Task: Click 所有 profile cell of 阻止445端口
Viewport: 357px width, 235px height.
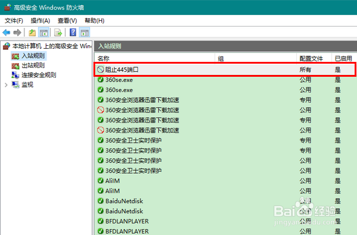Action: (x=305, y=70)
